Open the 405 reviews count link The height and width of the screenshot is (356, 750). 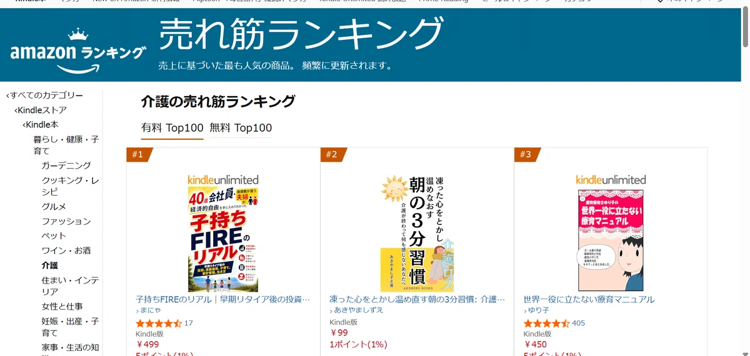point(578,323)
